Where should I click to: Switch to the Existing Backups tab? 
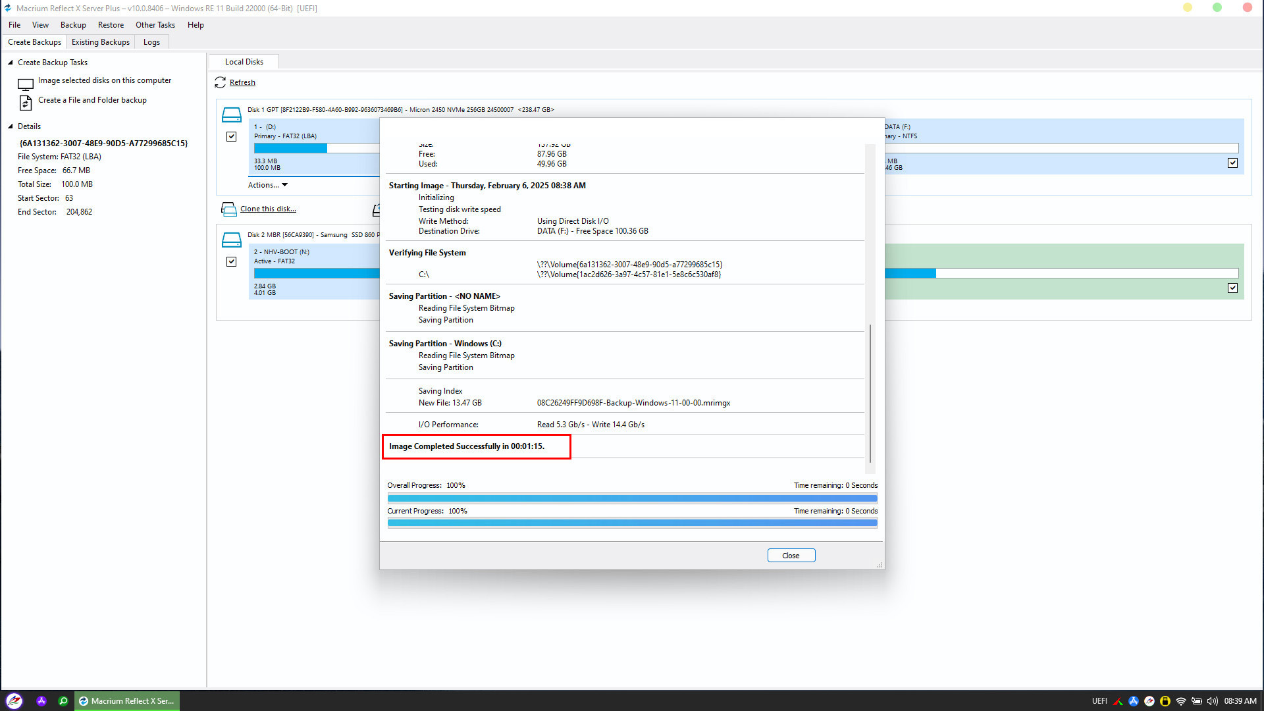[101, 42]
